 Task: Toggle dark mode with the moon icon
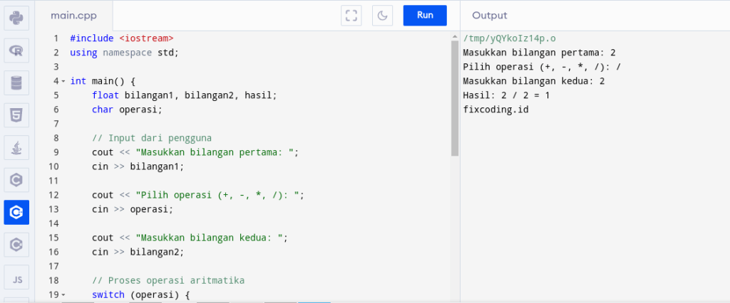click(x=382, y=16)
